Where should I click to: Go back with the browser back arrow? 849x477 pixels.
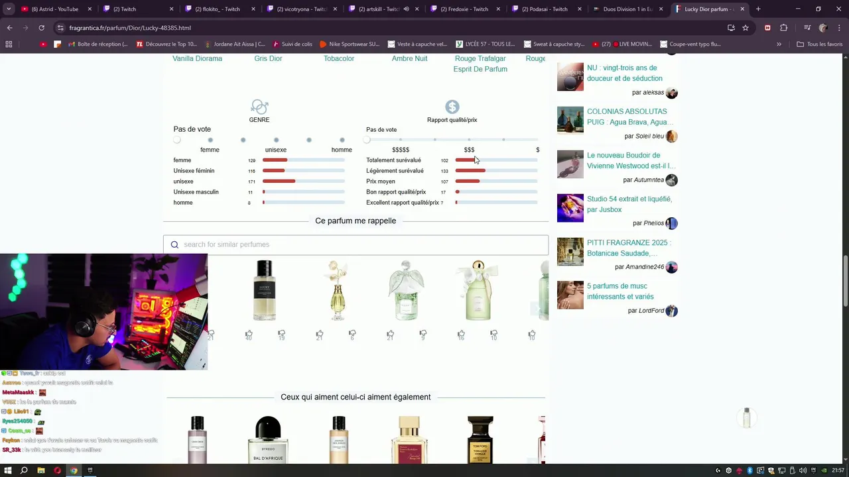(9, 28)
